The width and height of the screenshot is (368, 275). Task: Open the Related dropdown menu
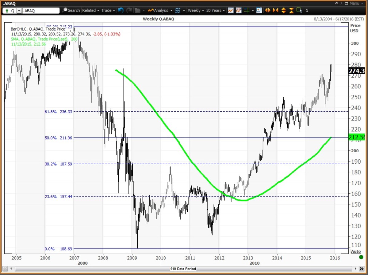(91, 10)
